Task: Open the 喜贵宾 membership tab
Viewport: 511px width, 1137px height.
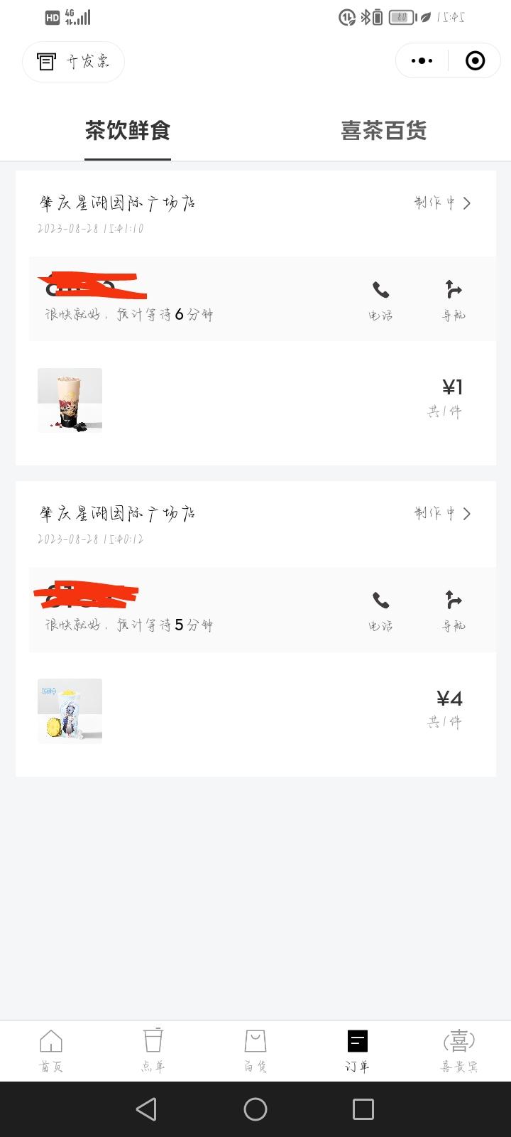Action: pos(459,1050)
